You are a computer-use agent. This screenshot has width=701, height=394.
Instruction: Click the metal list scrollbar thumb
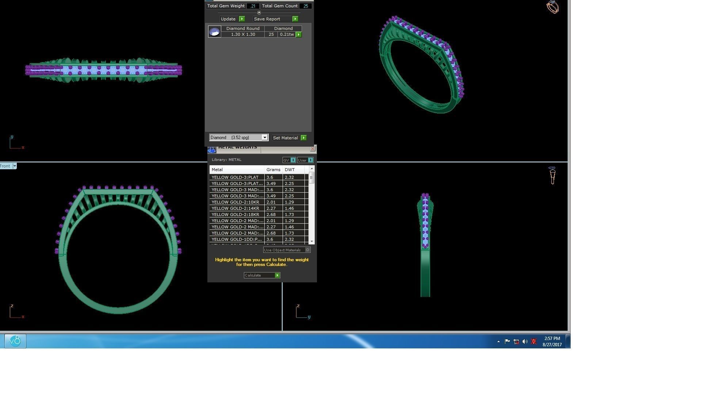tap(311, 178)
